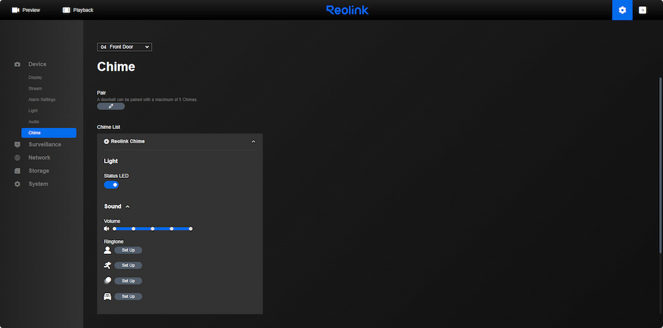Screen dimensions: 663x328
Task: Expand the System section label
Action: pyautogui.click(x=38, y=184)
